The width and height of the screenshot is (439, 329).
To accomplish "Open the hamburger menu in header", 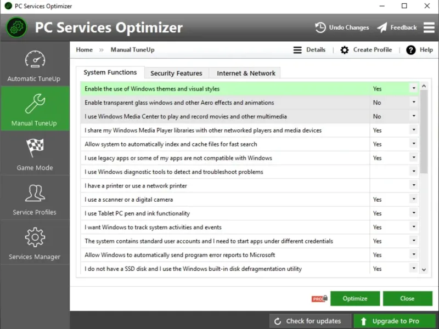I will [429, 27].
